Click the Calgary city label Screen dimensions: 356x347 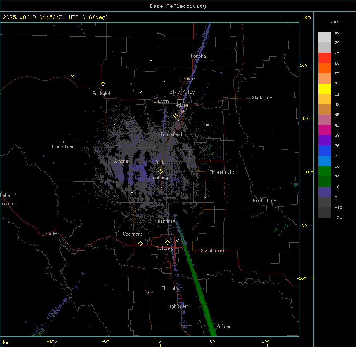click(x=165, y=249)
